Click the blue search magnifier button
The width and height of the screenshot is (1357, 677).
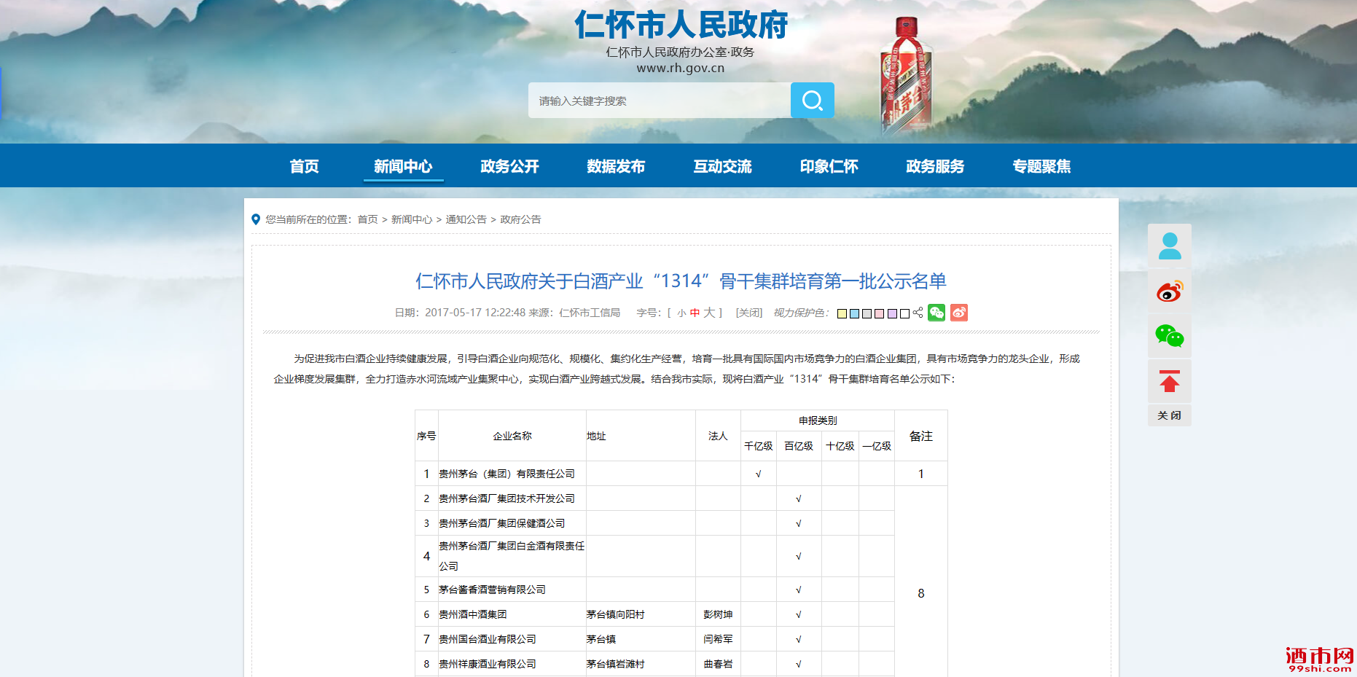coord(812,101)
